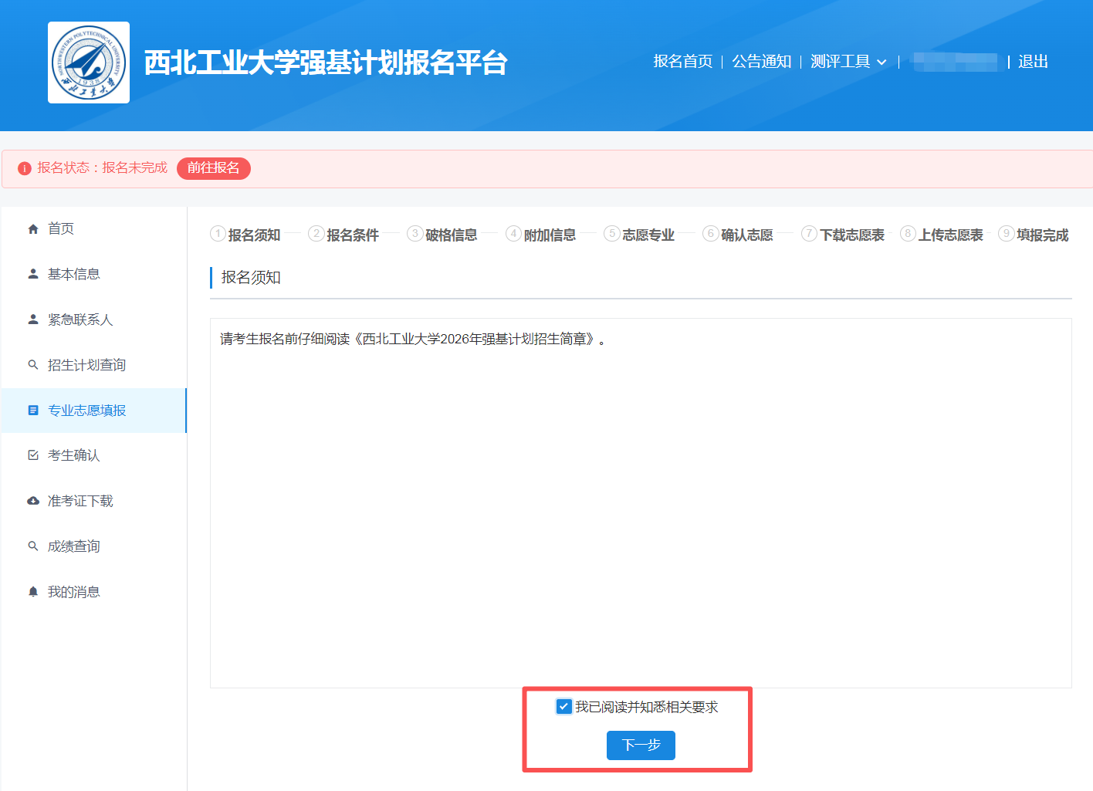
Task: Click the cloud download icon beside 准考证下载
Action: click(x=33, y=501)
